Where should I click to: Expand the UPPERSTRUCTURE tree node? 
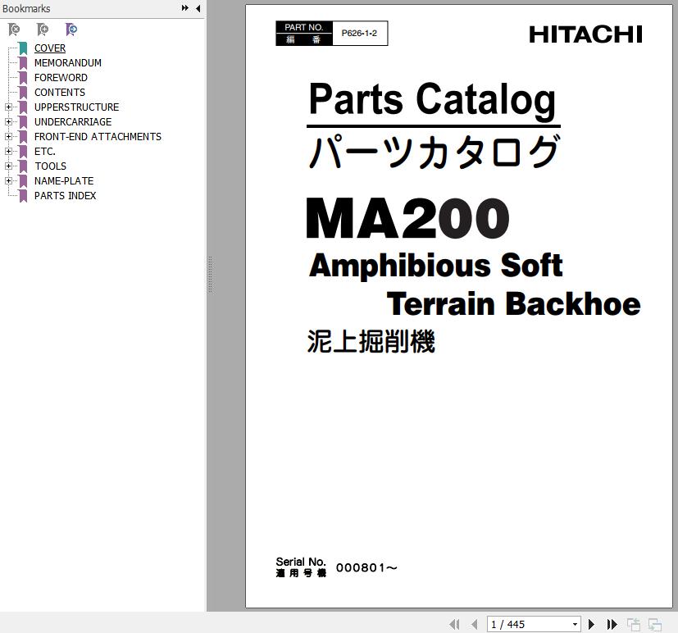(8, 107)
